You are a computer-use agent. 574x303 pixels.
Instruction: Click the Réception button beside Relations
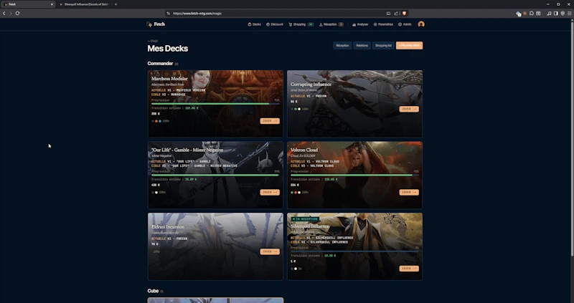[x=342, y=45]
